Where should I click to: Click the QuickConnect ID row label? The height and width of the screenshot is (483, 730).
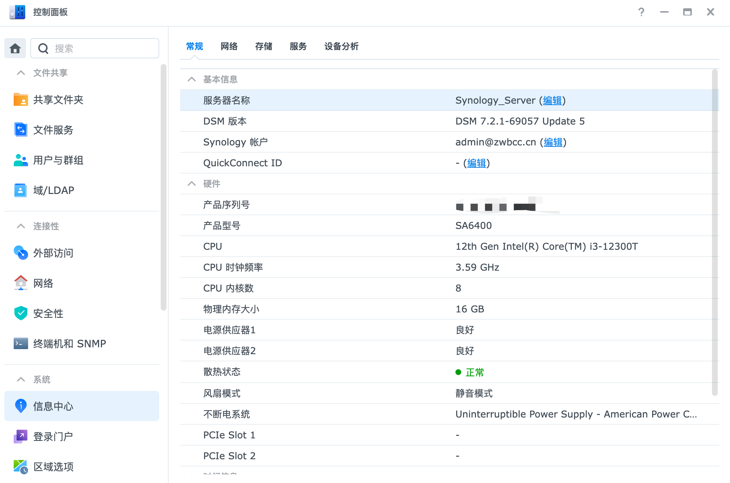(x=242, y=163)
